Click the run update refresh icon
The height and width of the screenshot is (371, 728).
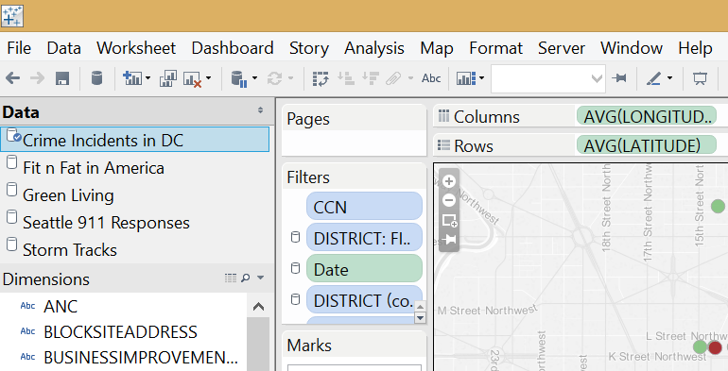(274, 78)
